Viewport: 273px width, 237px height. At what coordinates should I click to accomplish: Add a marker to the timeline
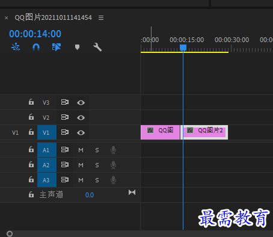click(x=77, y=48)
